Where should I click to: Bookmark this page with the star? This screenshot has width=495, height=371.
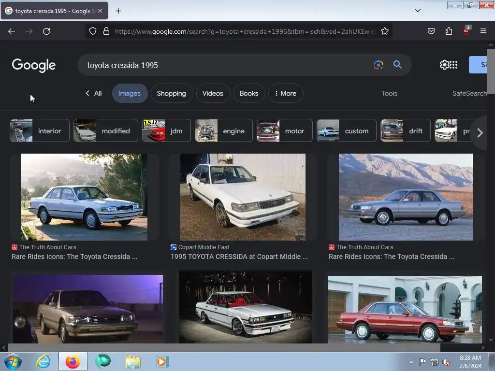click(x=384, y=31)
